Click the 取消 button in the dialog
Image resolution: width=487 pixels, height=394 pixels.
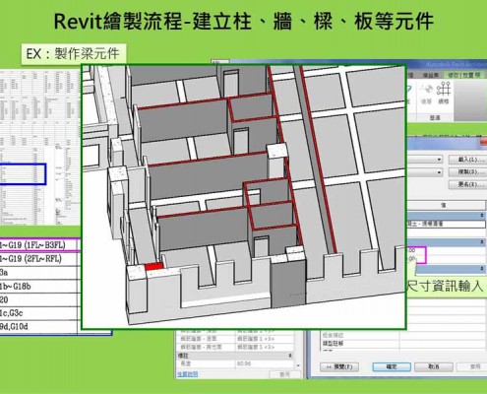point(434,366)
